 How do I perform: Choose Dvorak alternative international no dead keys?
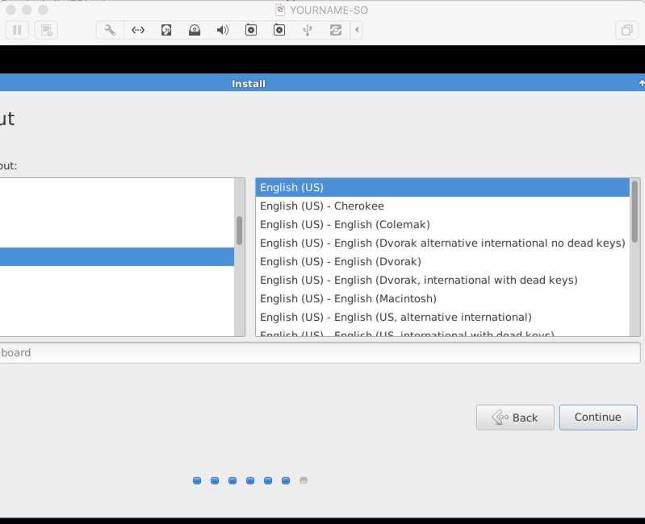(442, 243)
